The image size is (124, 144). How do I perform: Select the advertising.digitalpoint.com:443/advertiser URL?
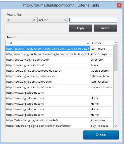pos(48,125)
